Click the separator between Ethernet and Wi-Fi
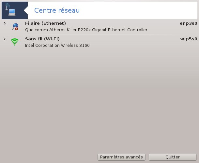This screenshot has width=199, height=163. point(99,34)
